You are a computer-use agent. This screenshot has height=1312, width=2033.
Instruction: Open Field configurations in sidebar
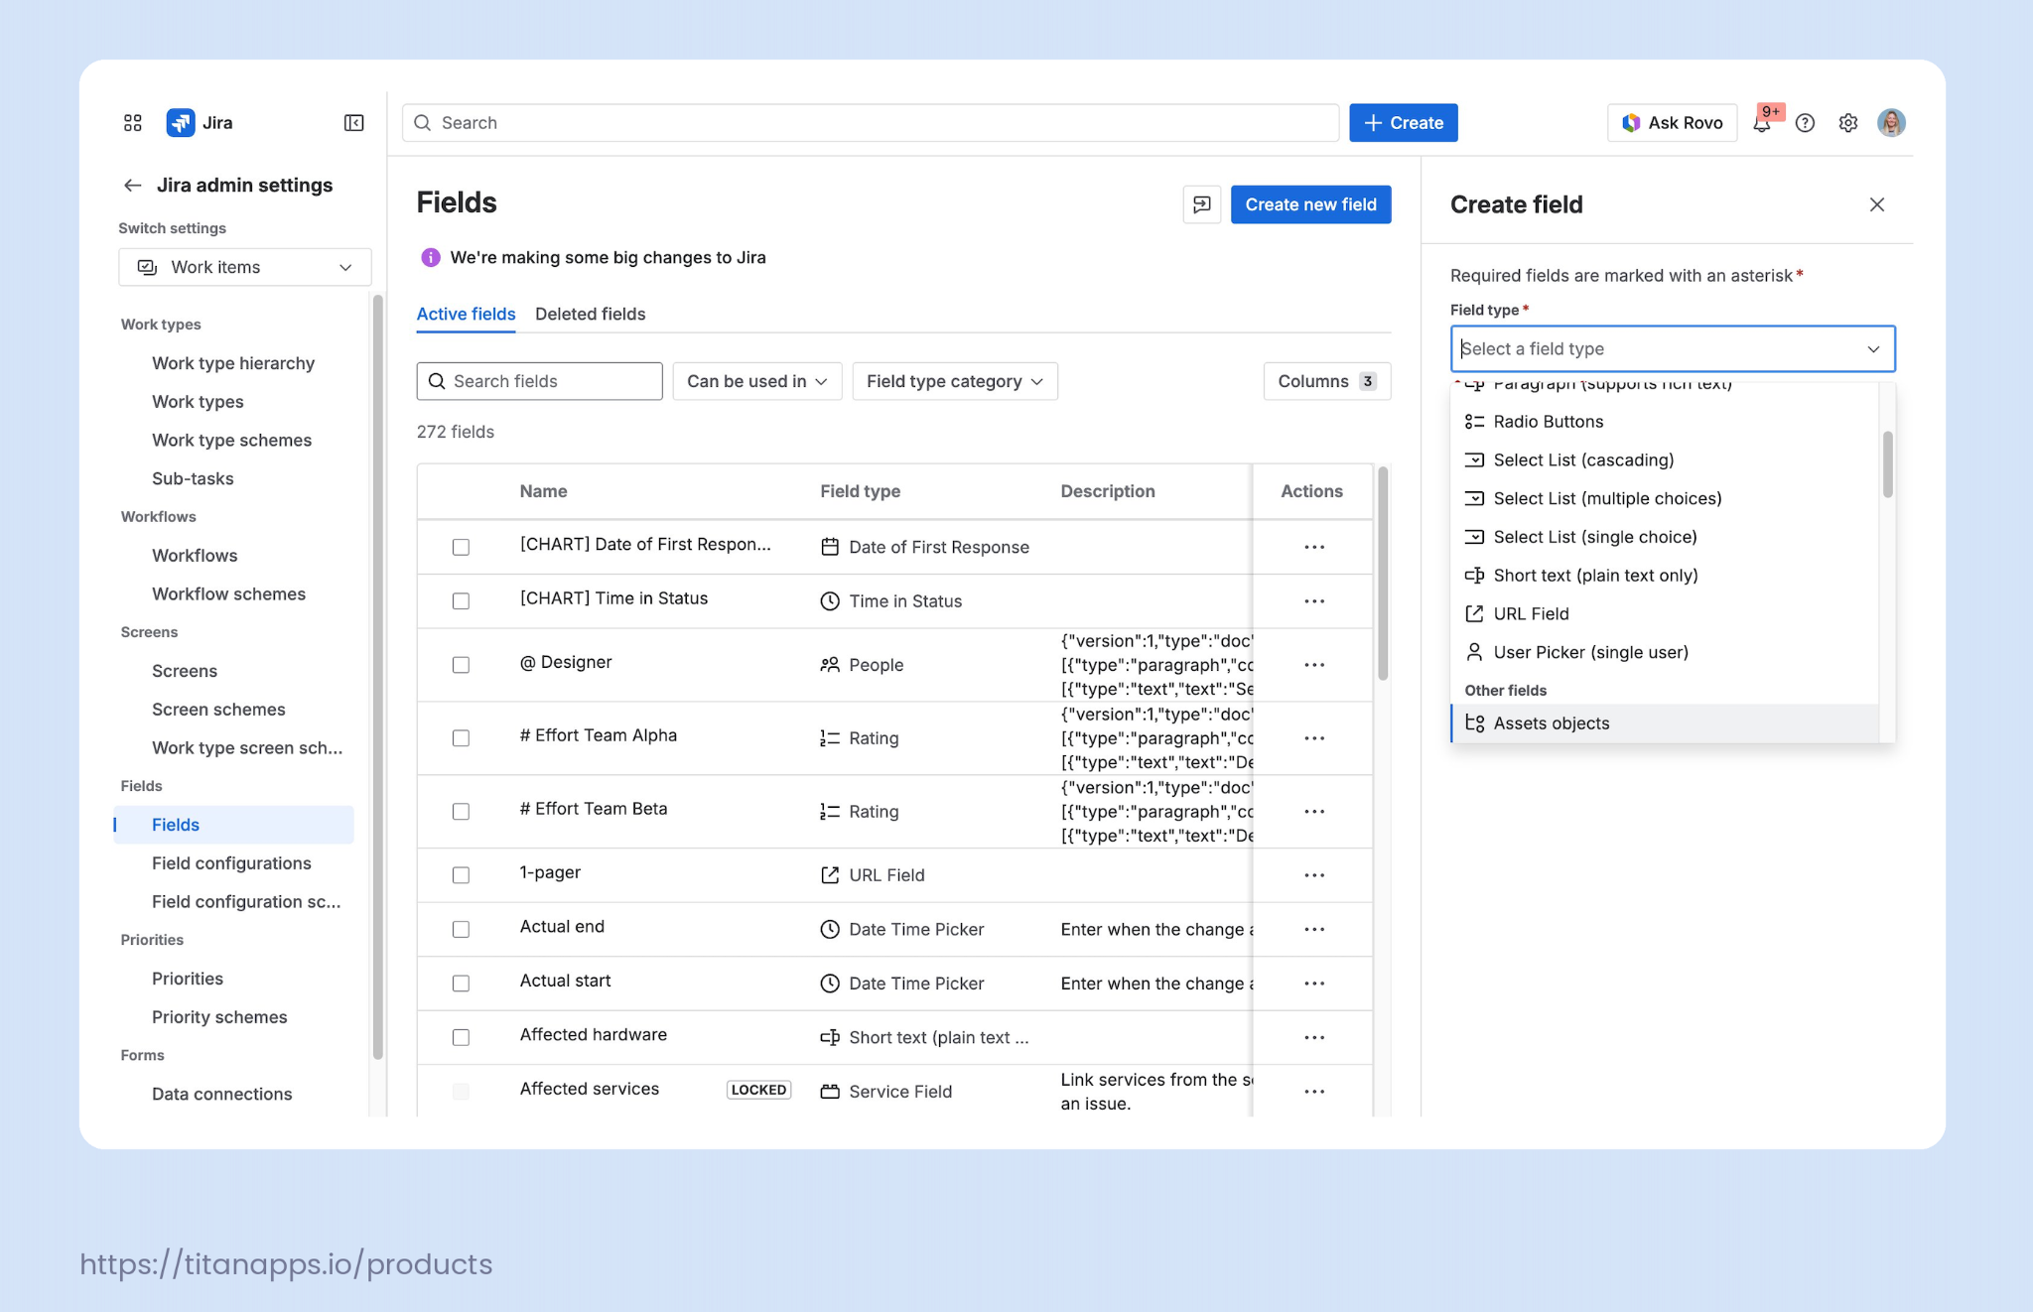(231, 863)
